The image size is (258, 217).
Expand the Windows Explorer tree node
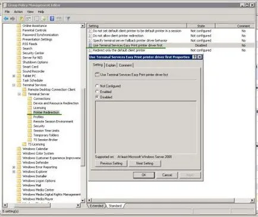(14, 172)
